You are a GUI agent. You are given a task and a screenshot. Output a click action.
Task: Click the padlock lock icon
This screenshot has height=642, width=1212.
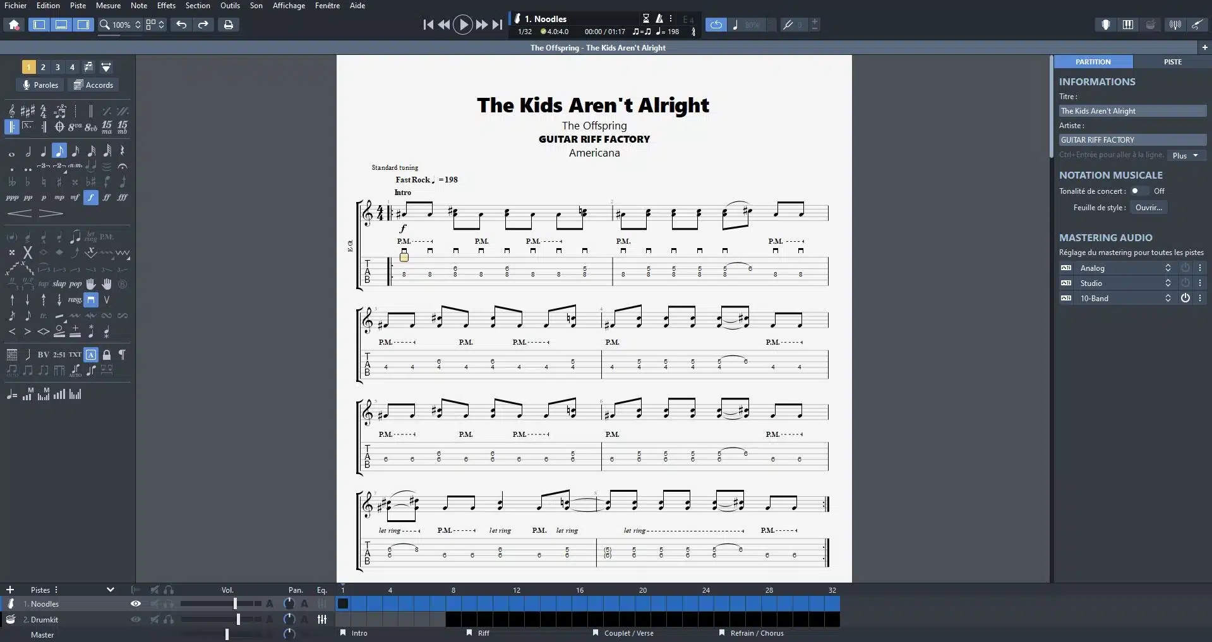click(x=107, y=354)
